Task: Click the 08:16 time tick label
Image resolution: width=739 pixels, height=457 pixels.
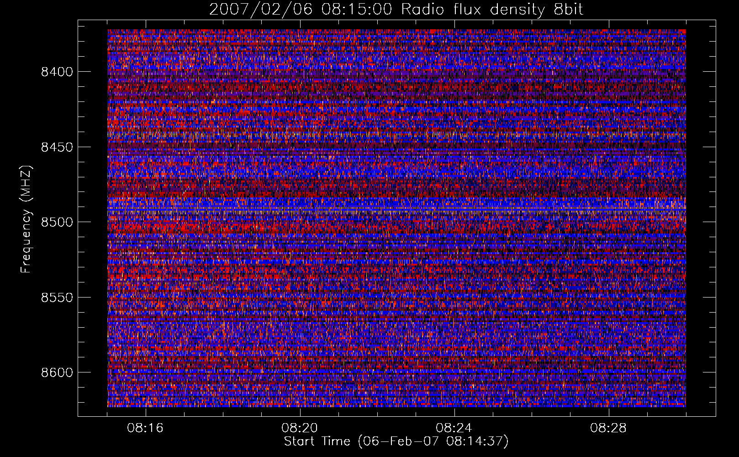Action: coord(146,428)
